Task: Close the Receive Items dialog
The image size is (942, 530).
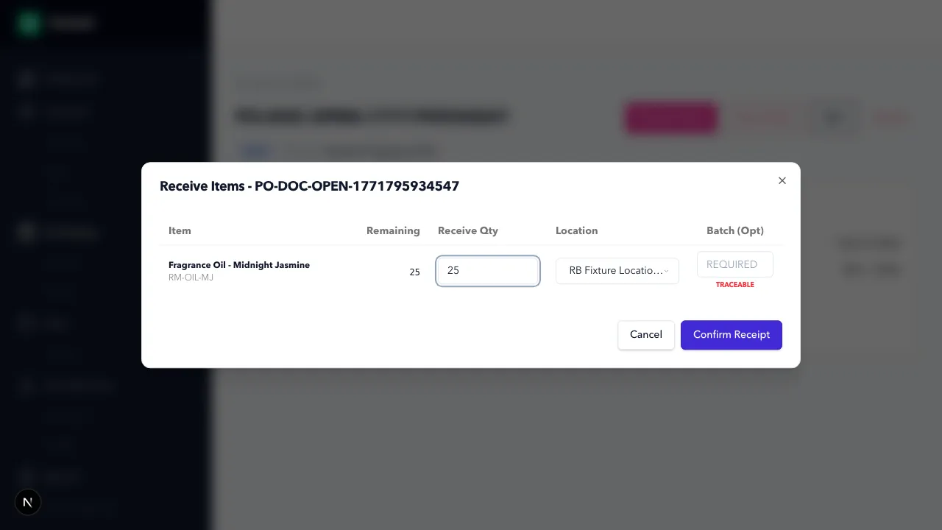Action: pos(782,180)
